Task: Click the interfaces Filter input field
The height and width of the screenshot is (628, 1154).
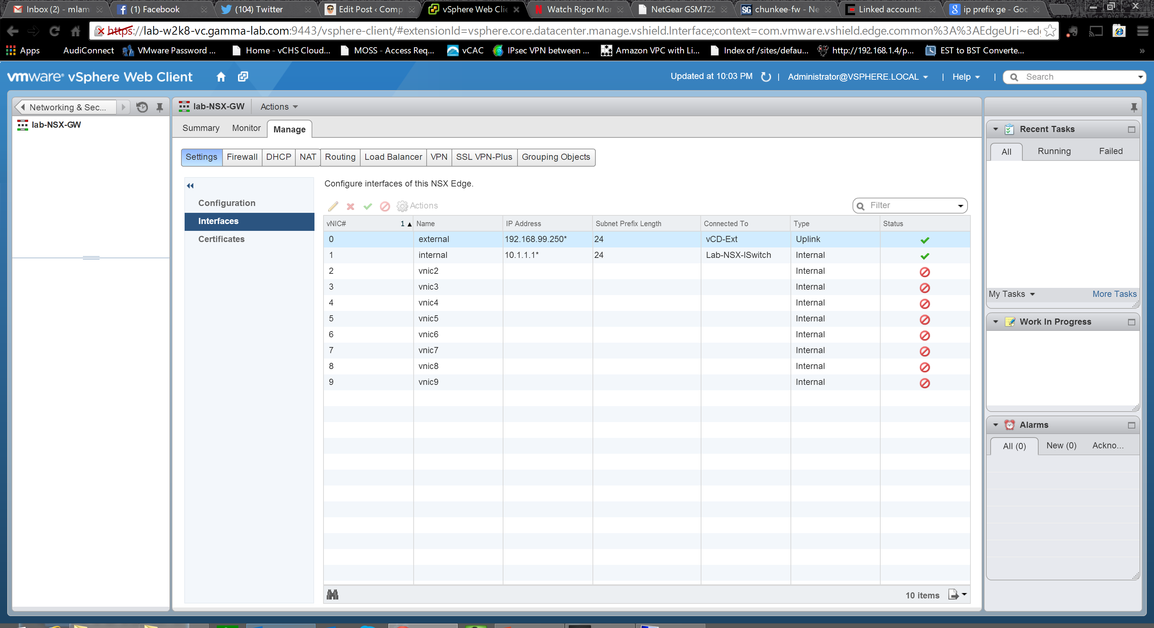Action: point(909,206)
